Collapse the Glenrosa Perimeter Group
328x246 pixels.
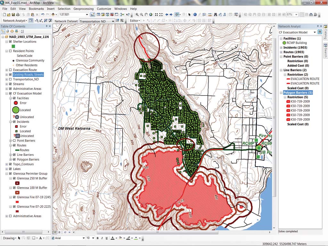click(7, 174)
